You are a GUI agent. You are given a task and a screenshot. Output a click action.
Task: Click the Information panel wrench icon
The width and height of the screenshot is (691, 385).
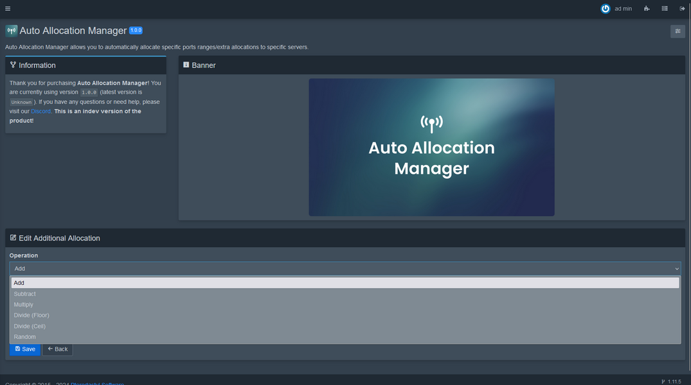click(12, 64)
